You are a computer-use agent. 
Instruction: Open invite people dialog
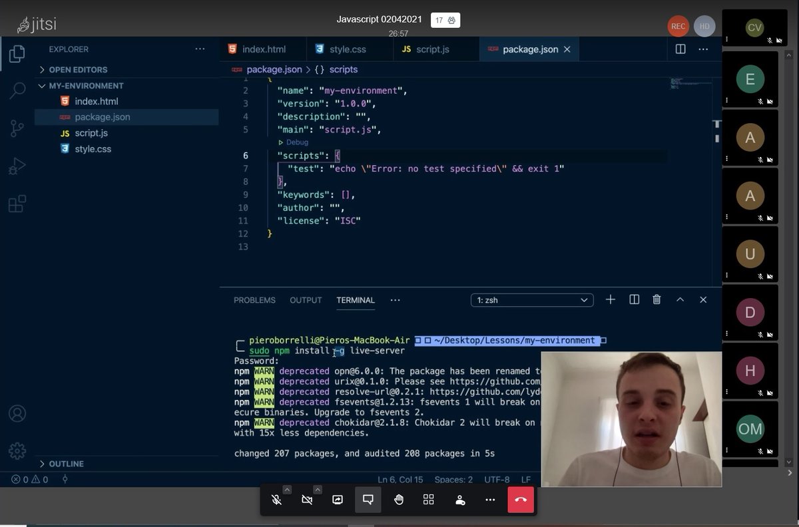(459, 500)
